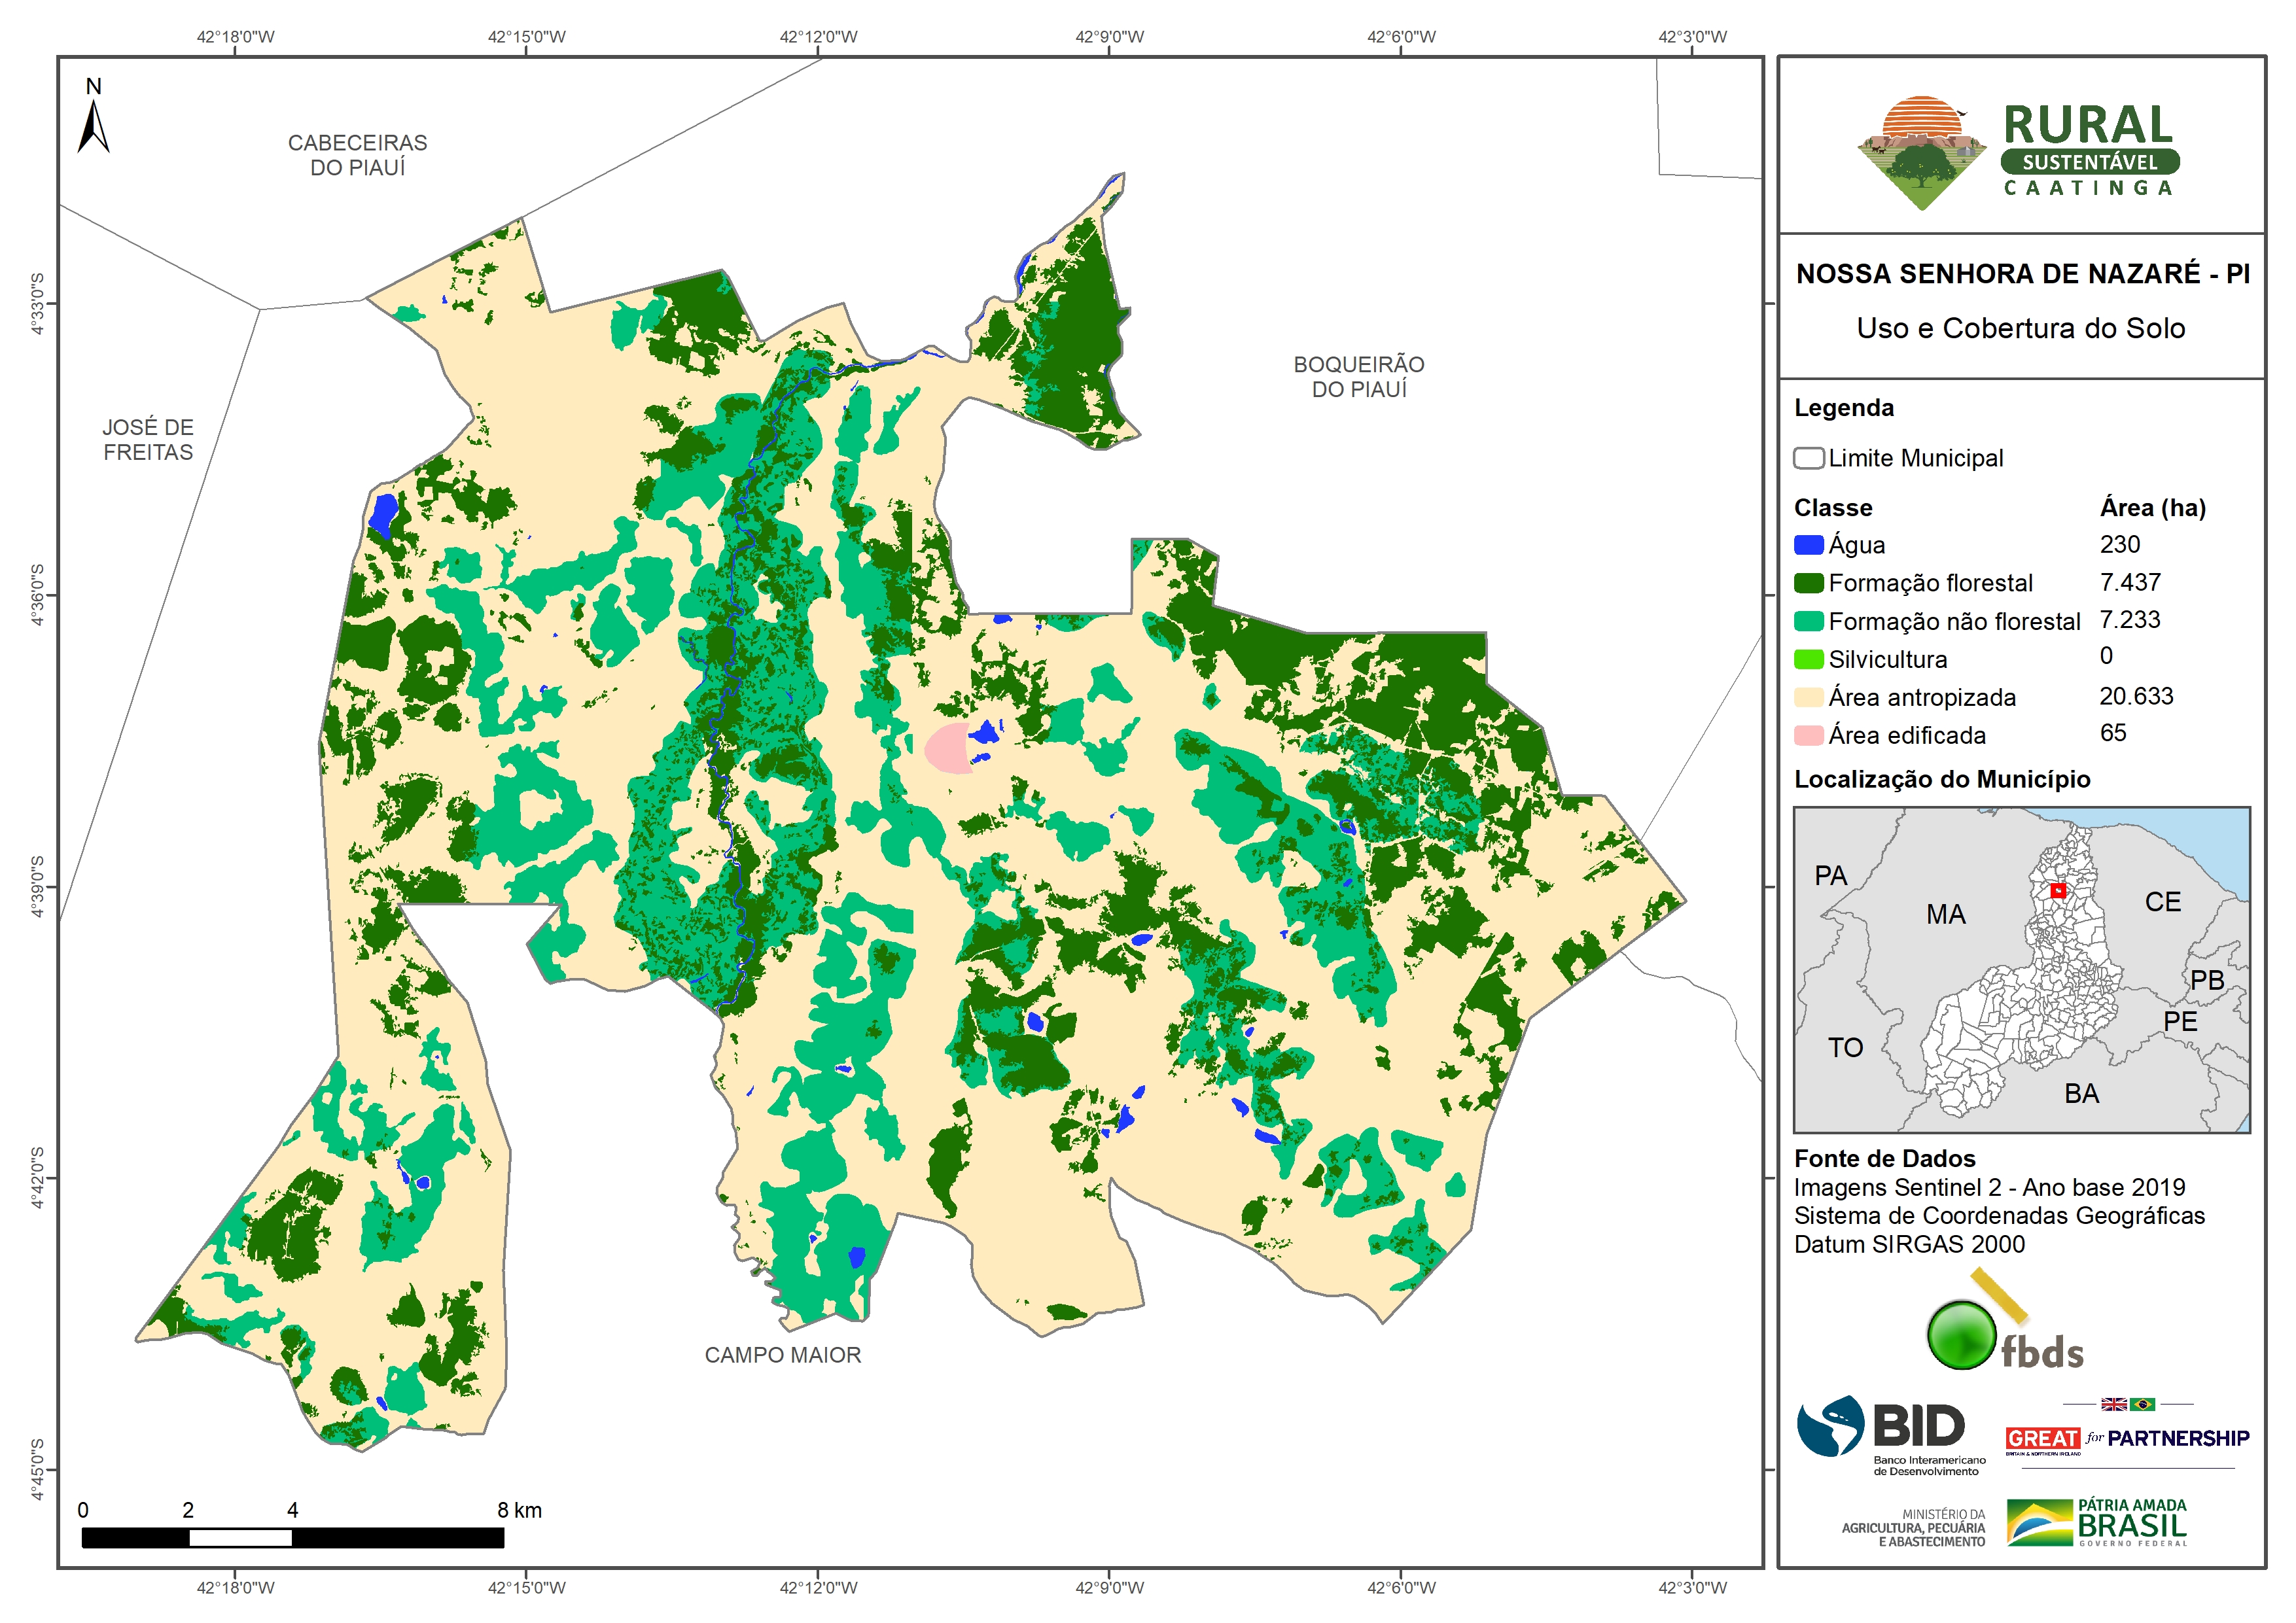Click the pink built-up area on map
This screenshot has width=2296, height=1623.
(x=947, y=748)
